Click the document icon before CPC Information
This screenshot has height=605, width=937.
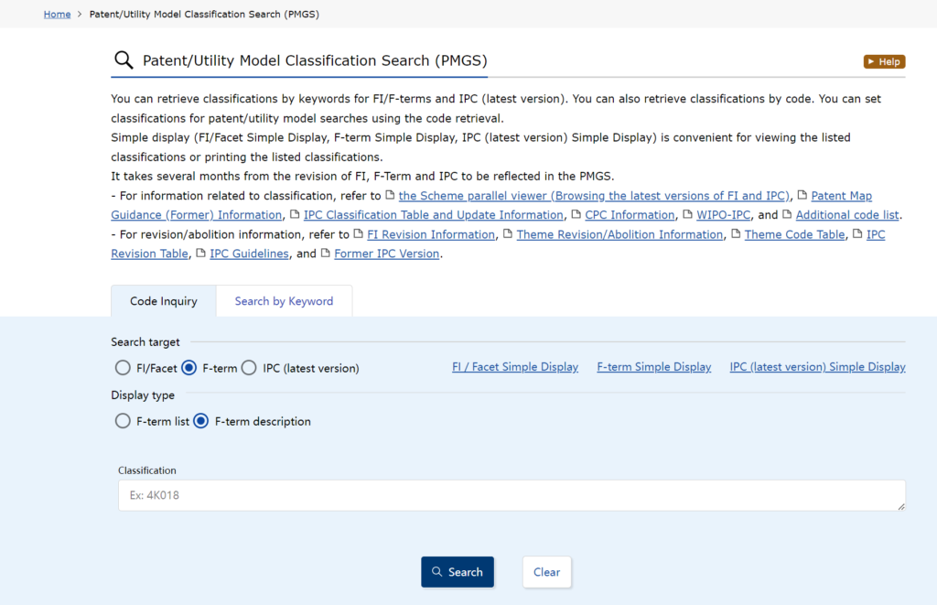[576, 215]
